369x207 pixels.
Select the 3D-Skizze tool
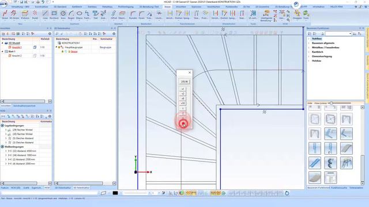[14, 14]
